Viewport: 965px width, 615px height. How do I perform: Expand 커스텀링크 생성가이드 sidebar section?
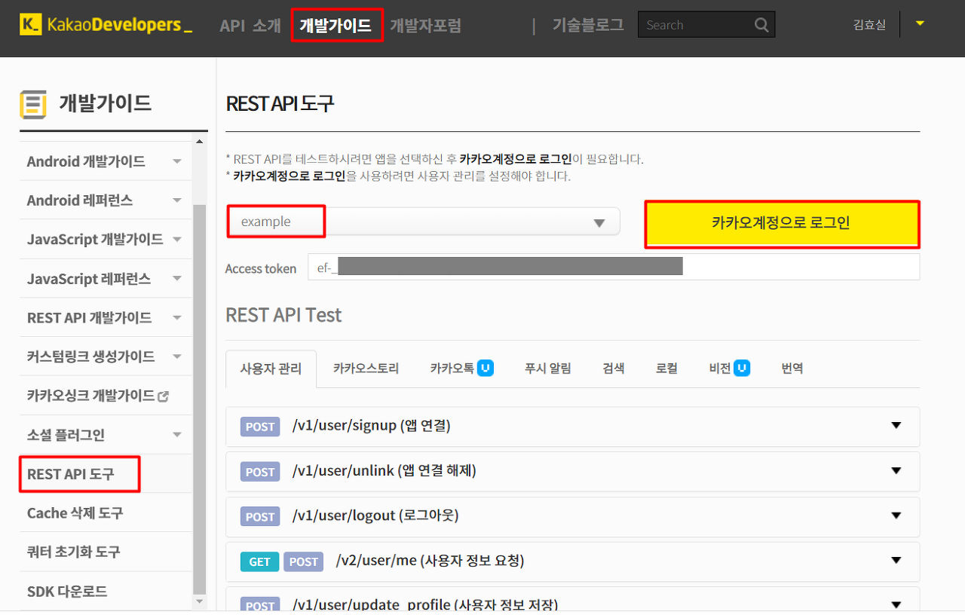point(176,356)
